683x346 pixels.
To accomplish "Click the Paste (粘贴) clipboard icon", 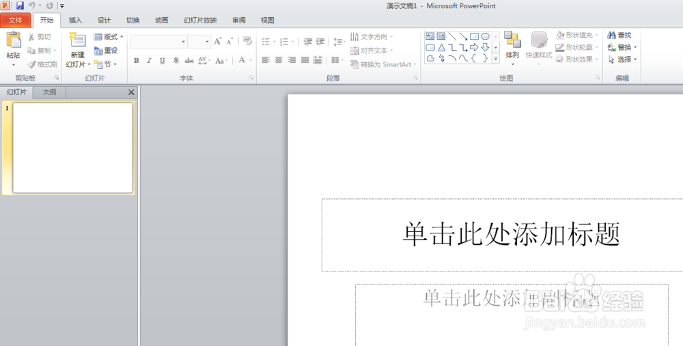I will [x=13, y=40].
